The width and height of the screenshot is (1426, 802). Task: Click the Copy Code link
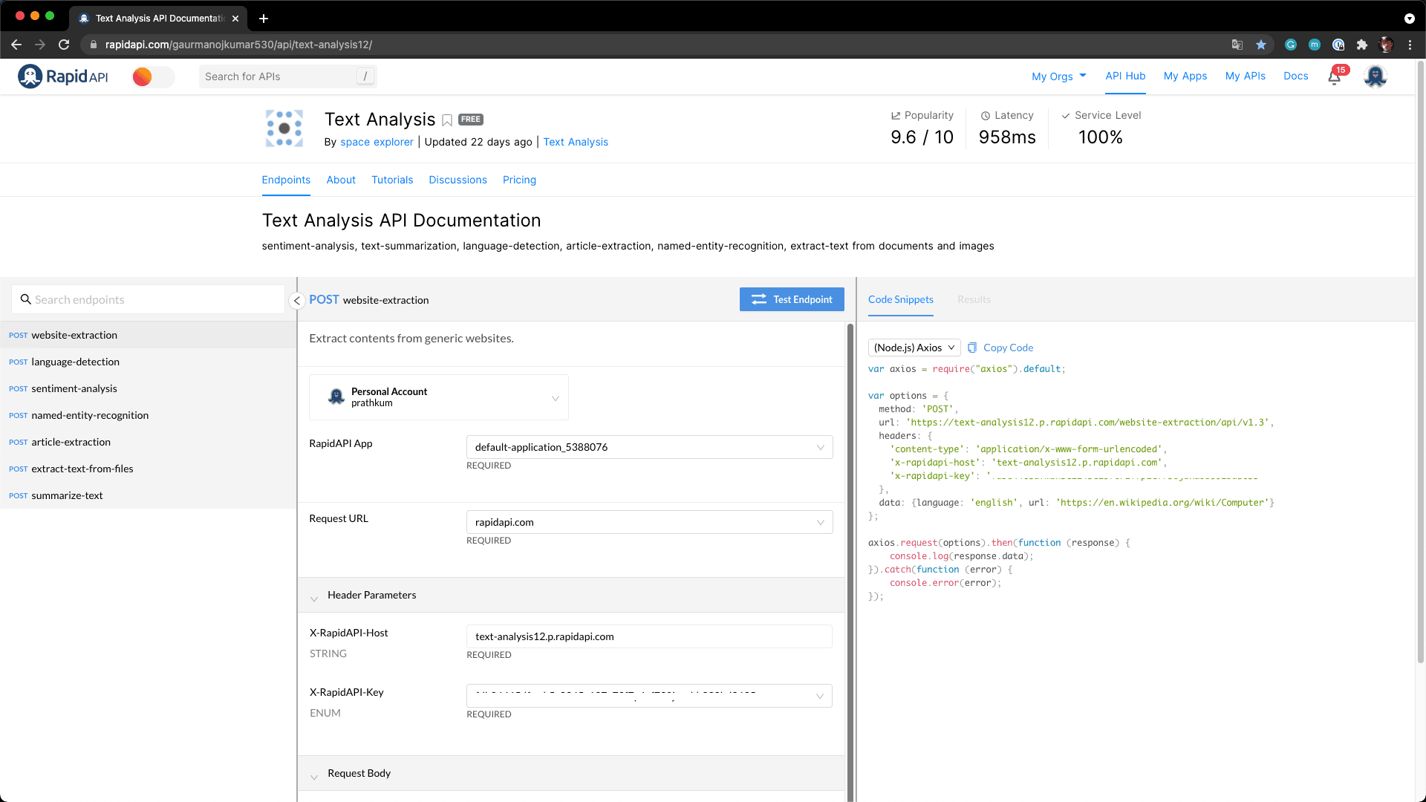coord(1000,348)
